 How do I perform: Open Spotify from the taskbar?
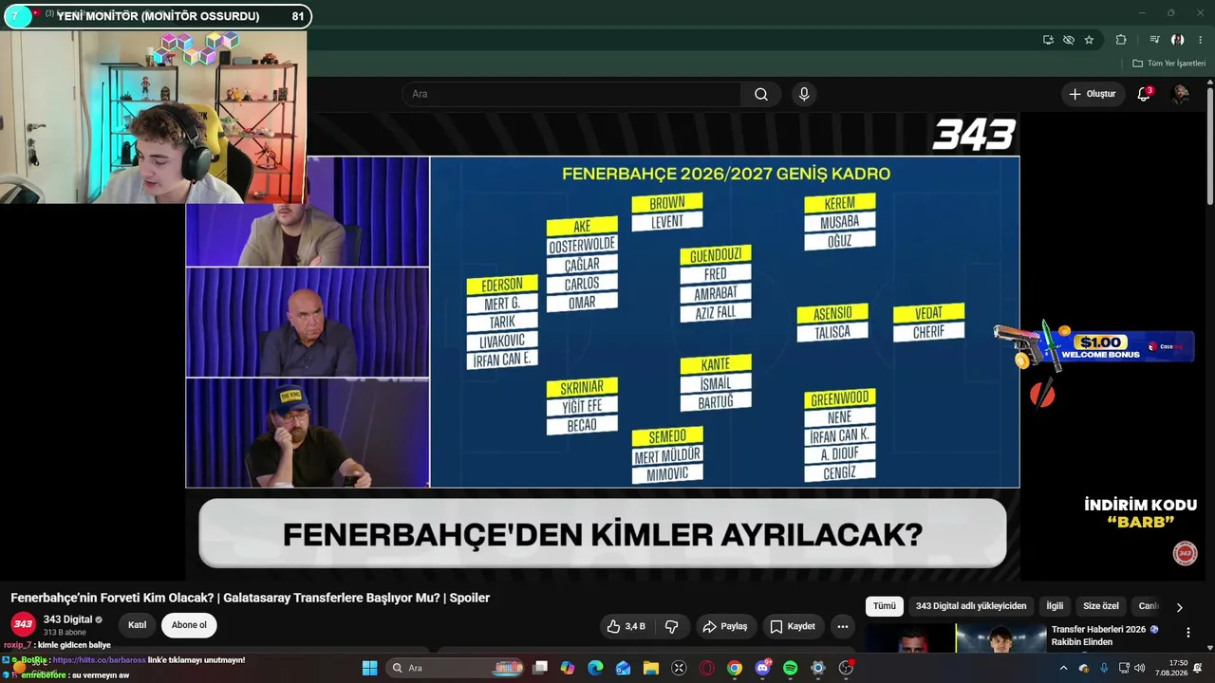coord(791,668)
